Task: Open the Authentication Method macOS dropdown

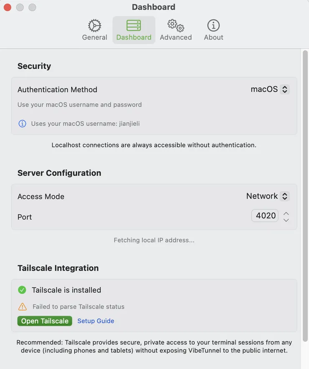Action: [x=270, y=89]
